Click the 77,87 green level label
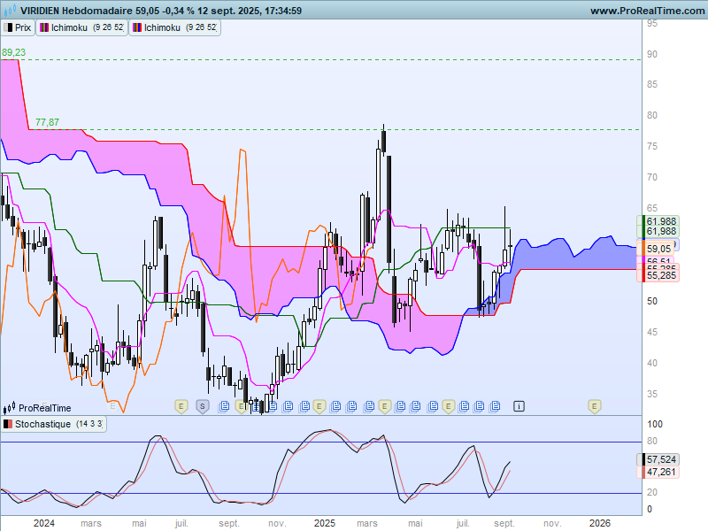 click(x=47, y=122)
